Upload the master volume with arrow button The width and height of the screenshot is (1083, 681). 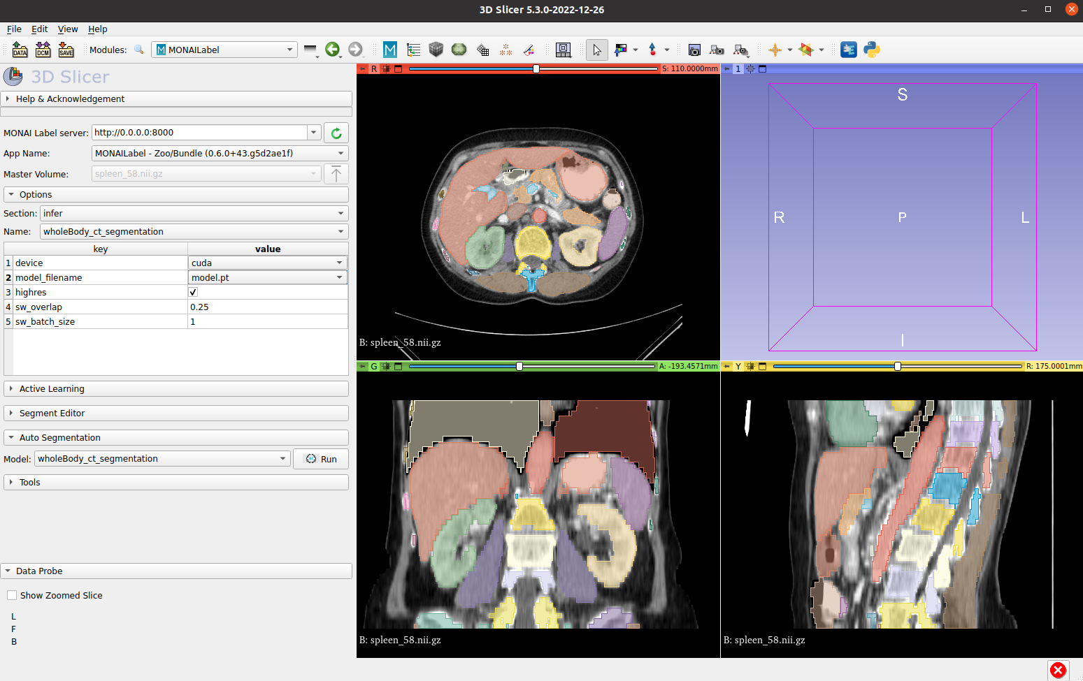point(336,174)
